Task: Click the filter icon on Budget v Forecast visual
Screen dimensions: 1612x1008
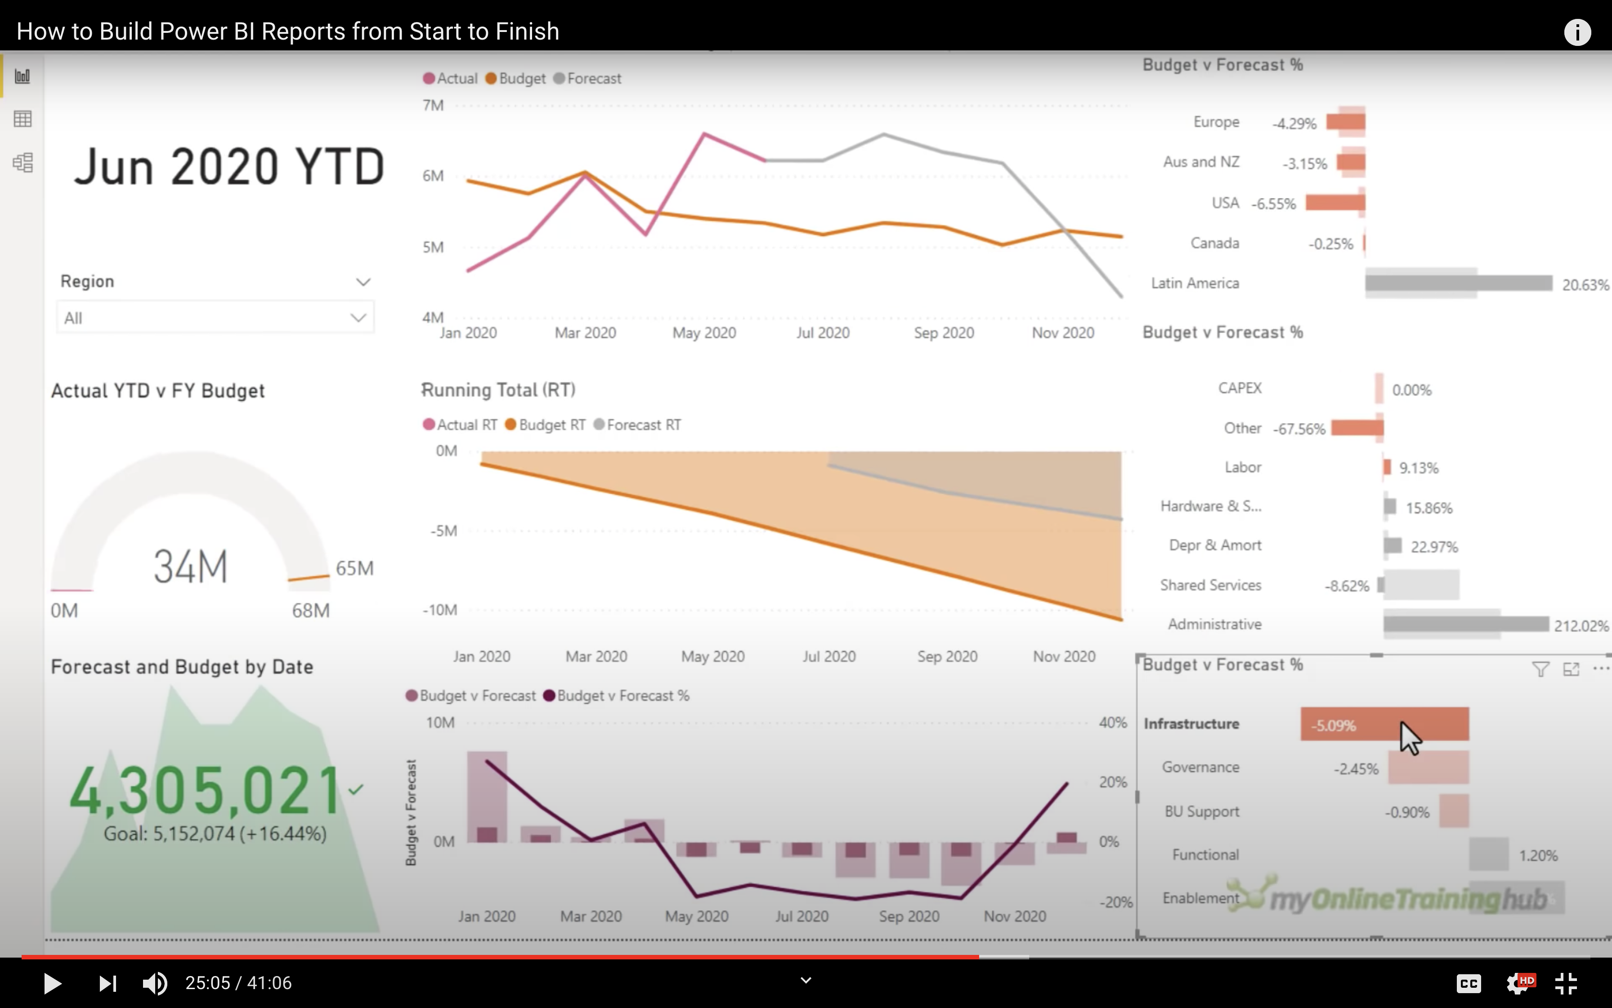Action: coord(1540,669)
